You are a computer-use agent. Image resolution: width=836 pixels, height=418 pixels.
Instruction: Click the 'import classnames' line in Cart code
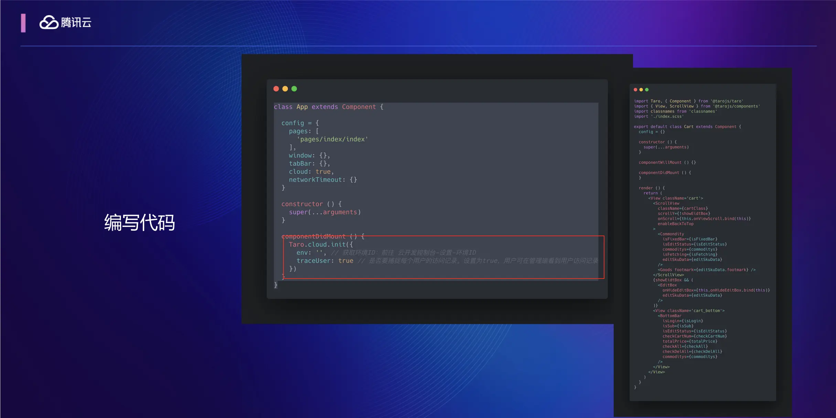coord(675,111)
